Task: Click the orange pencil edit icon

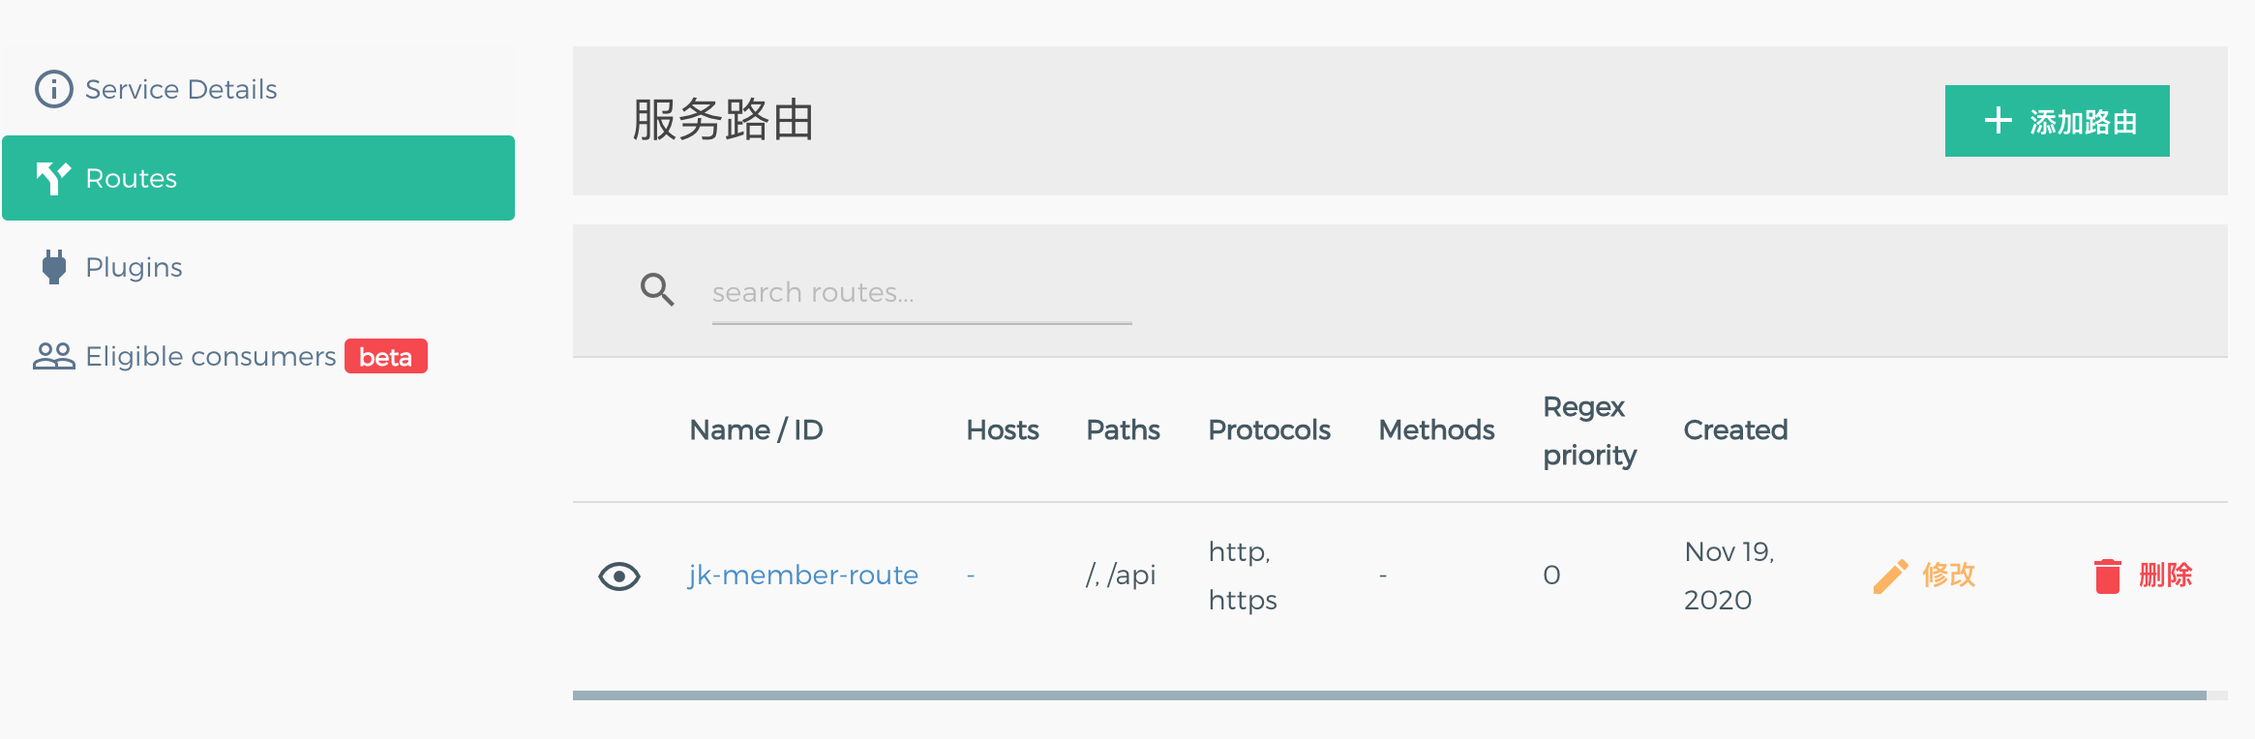Action: click(1890, 576)
